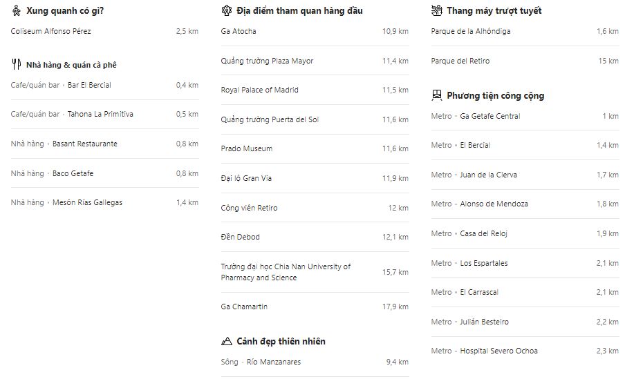Open the Tahona La Primitiva cafe entry
The height and width of the screenshot is (379, 634).
(x=100, y=114)
